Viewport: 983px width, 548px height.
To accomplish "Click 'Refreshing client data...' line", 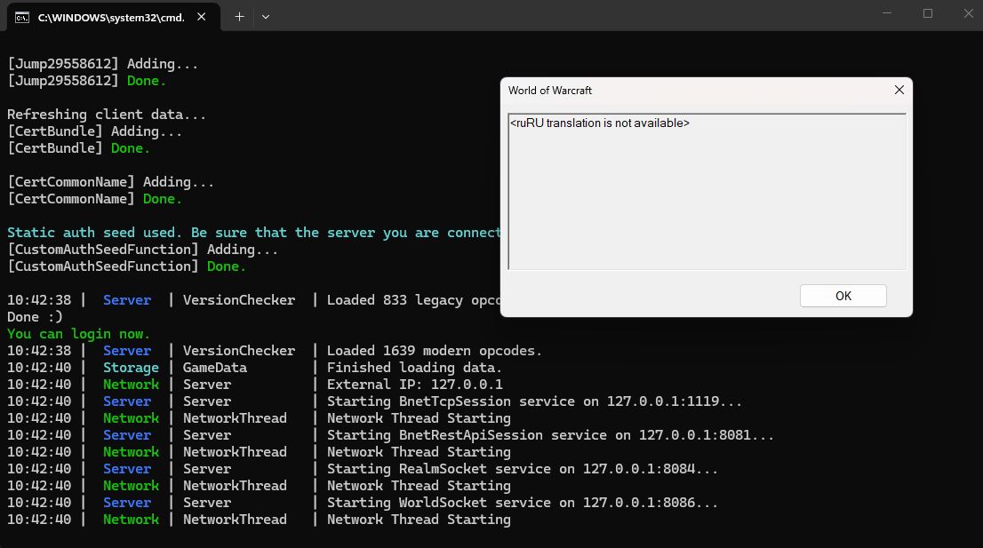I will (107, 114).
